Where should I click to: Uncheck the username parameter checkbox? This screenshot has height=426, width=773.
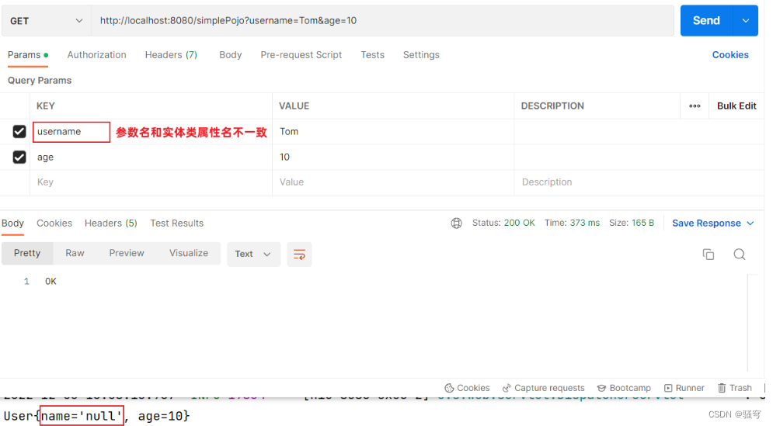coord(19,131)
